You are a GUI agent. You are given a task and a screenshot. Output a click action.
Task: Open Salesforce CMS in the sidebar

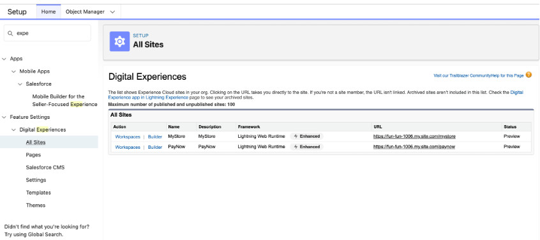pos(45,167)
